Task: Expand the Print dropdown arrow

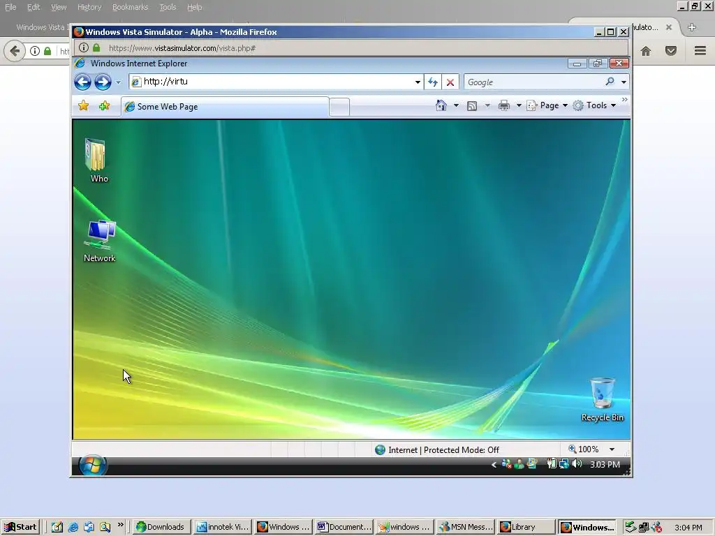Action: [519, 106]
